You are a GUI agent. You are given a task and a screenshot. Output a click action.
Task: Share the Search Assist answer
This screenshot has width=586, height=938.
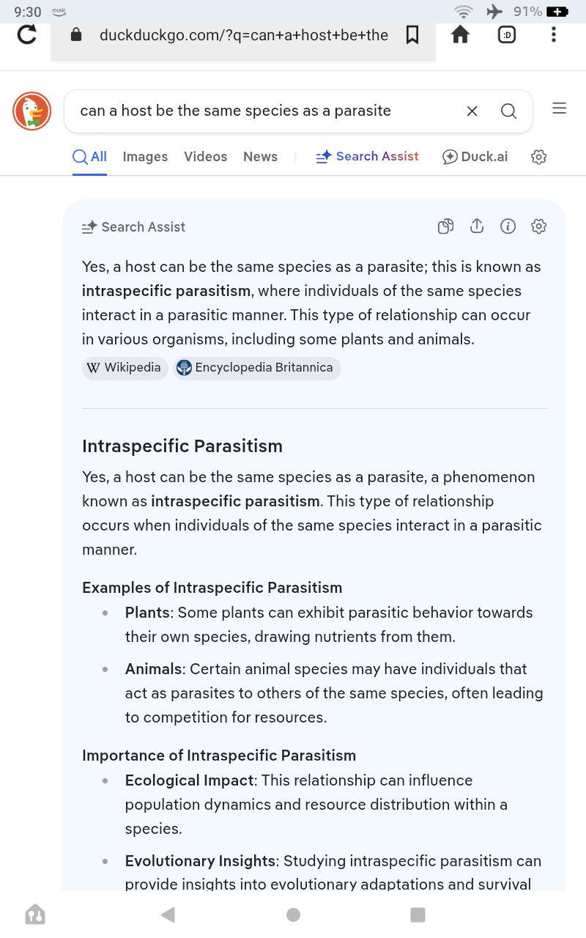(x=477, y=226)
